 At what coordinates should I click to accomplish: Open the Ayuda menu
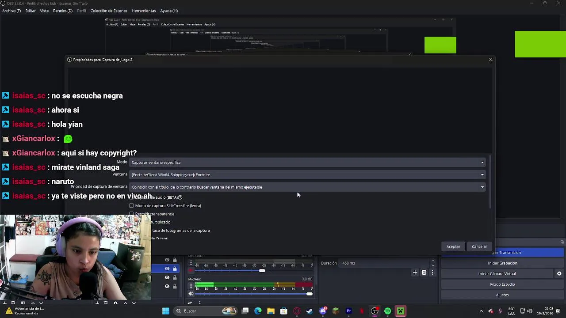tap(168, 11)
